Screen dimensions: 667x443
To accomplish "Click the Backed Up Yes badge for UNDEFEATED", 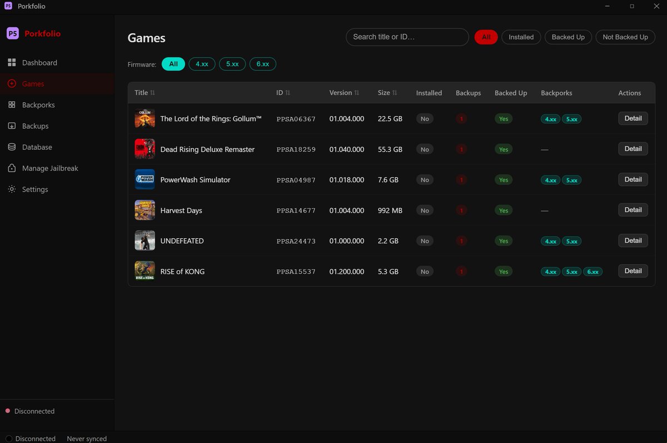I will (504, 241).
